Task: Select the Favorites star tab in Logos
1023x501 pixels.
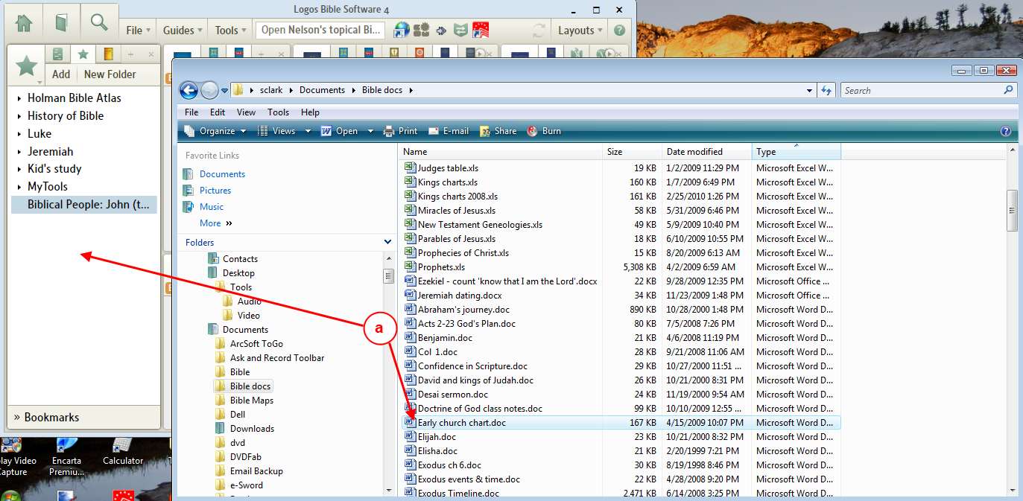Action: (83, 54)
